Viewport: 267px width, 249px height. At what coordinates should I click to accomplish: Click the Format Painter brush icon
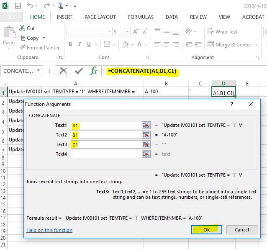point(22,48)
